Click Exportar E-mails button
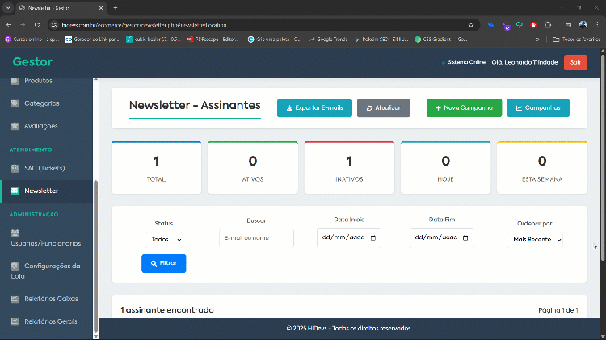This screenshot has height=340, width=606. click(x=314, y=107)
